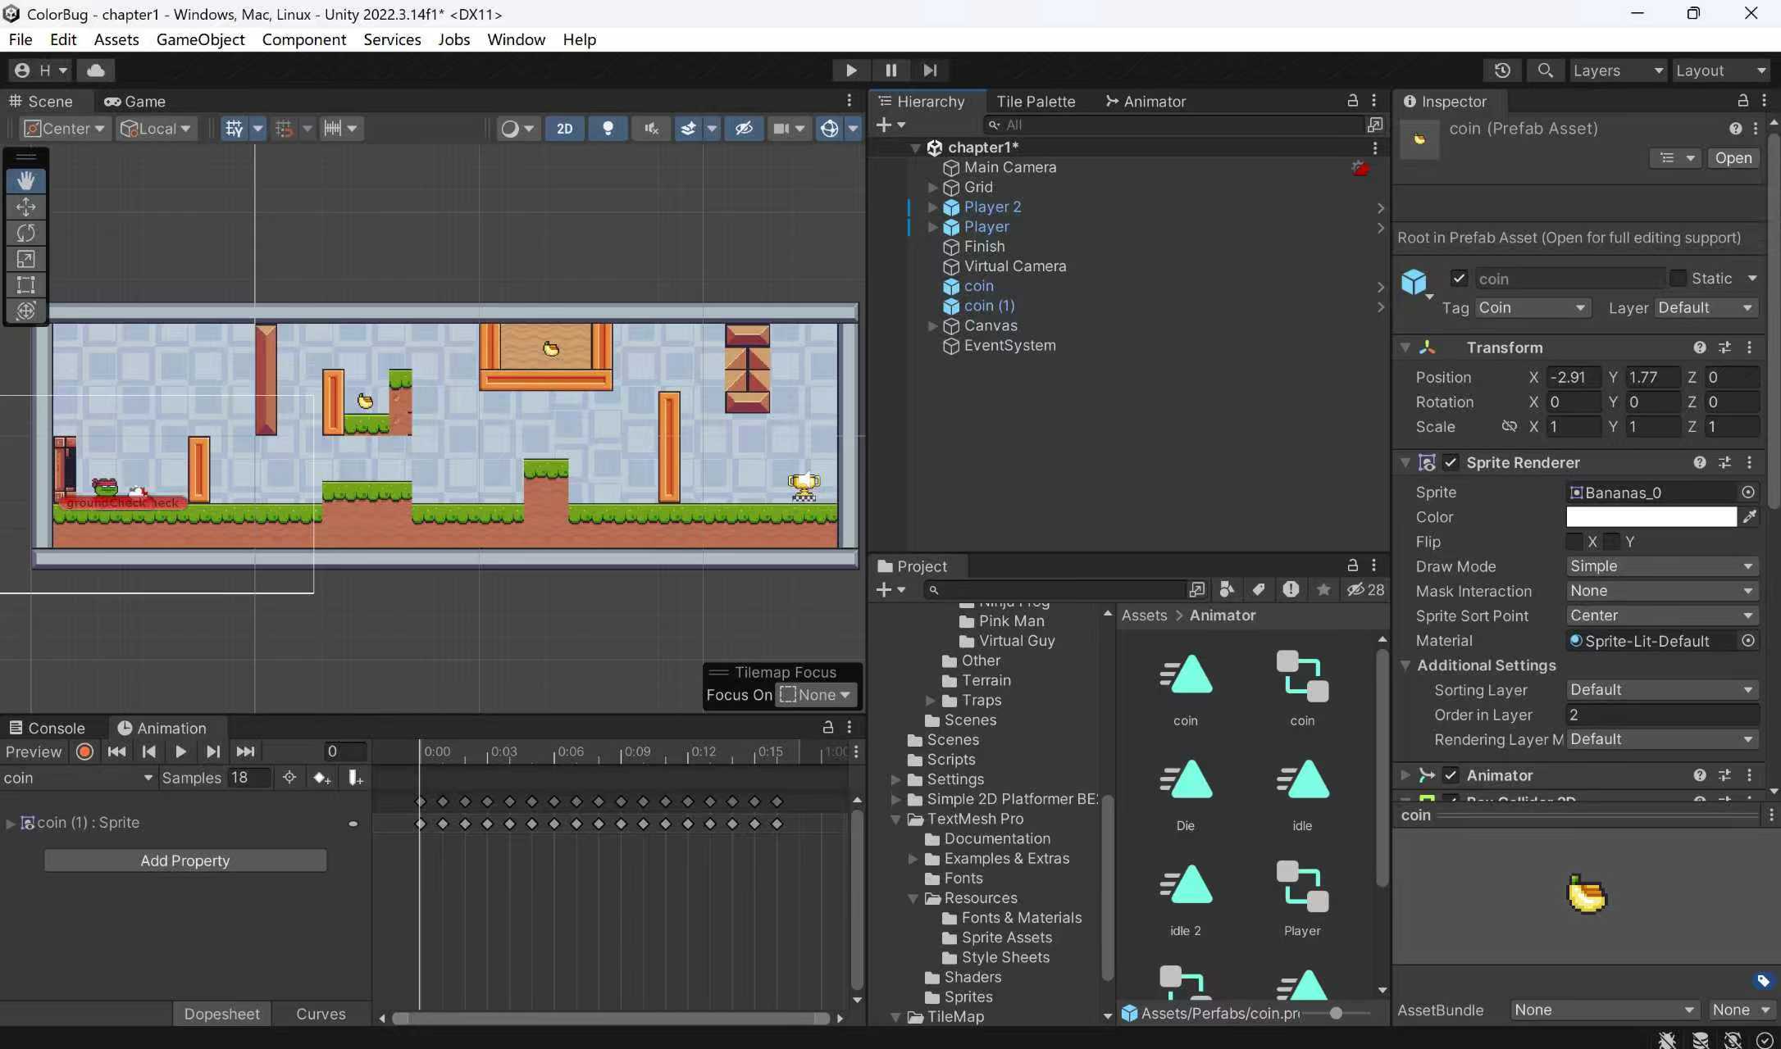This screenshot has width=1781, height=1049.
Task: Click the color eyedropper icon in Sprite Renderer
Action: click(1749, 516)
